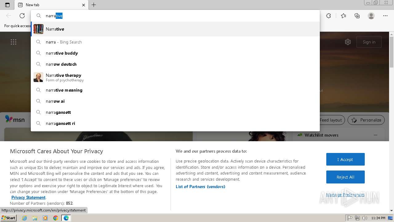Close the New tab tab
The width and height of the screenshot is (394, 222).
(83, 5)
